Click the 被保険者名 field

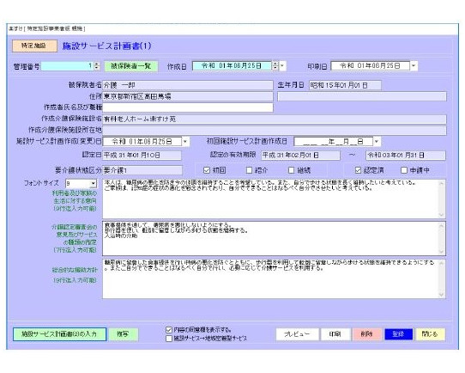pos(188,85)
